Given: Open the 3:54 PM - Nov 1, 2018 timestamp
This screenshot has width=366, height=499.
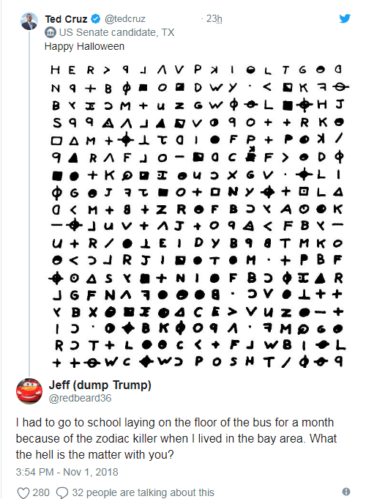Looking at the screenshot, I should pyautogui.click(x=67, y=472).
